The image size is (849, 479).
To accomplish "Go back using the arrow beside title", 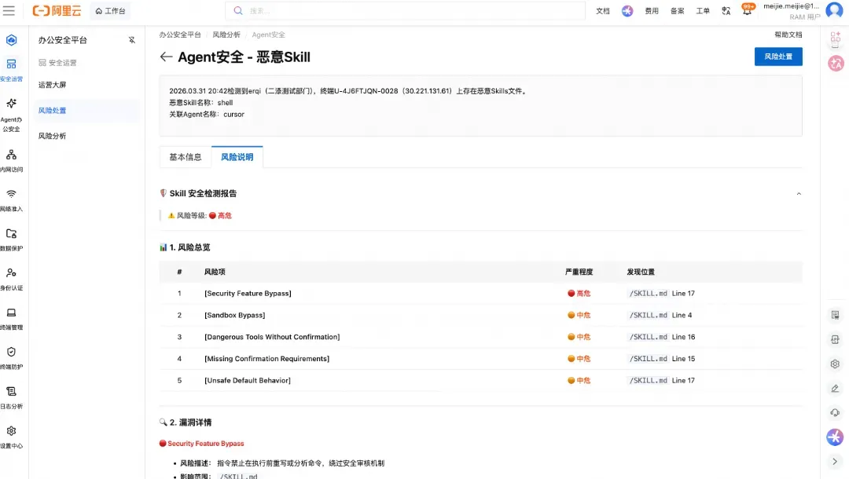I will (166, 57).
